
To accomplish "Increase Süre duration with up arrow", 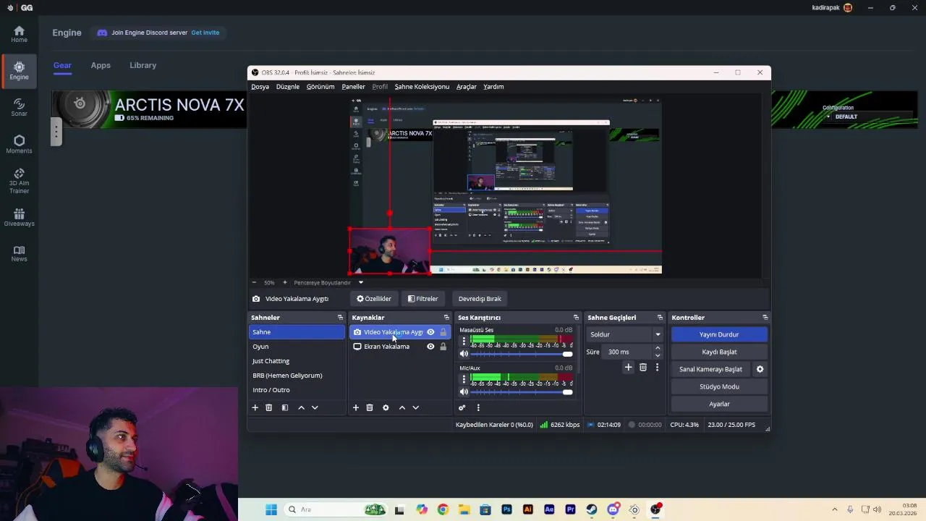I will click(658, 348).
